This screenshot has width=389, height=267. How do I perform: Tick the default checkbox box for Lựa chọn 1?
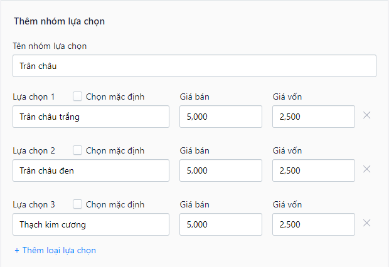(78, 97)
